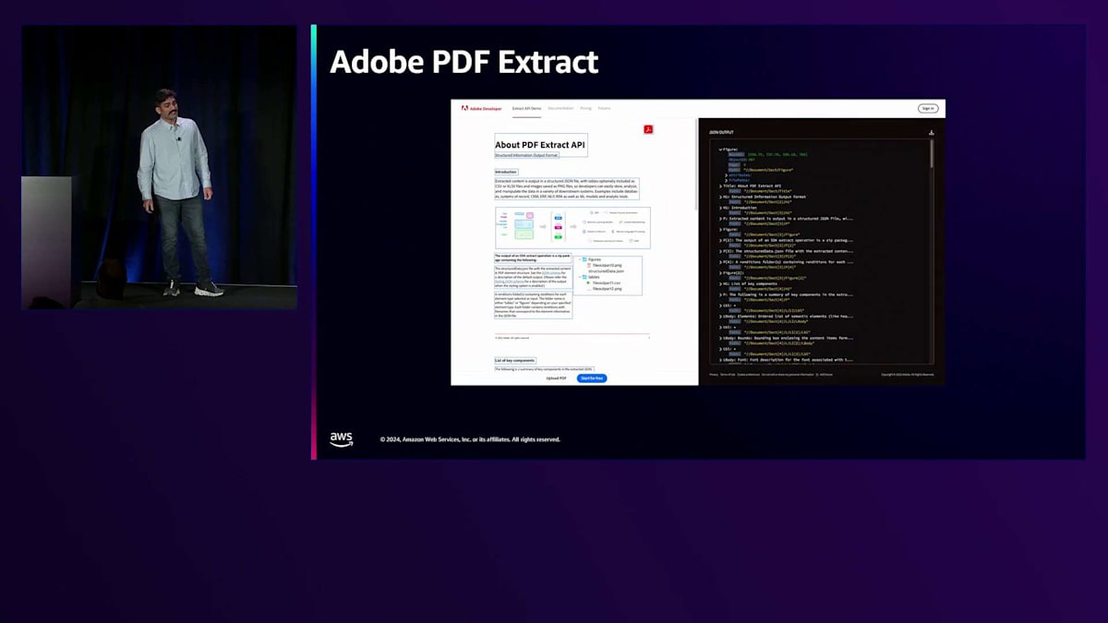This screenshot has width=1108, height=623.
Task: Click the JSON OUTPUT panel heading
Action: [x=721, y=132]
